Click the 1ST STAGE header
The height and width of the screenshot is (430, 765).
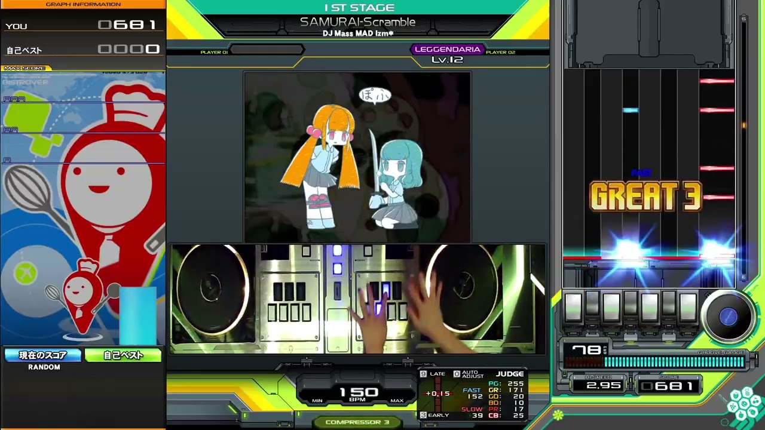point(359,8)
